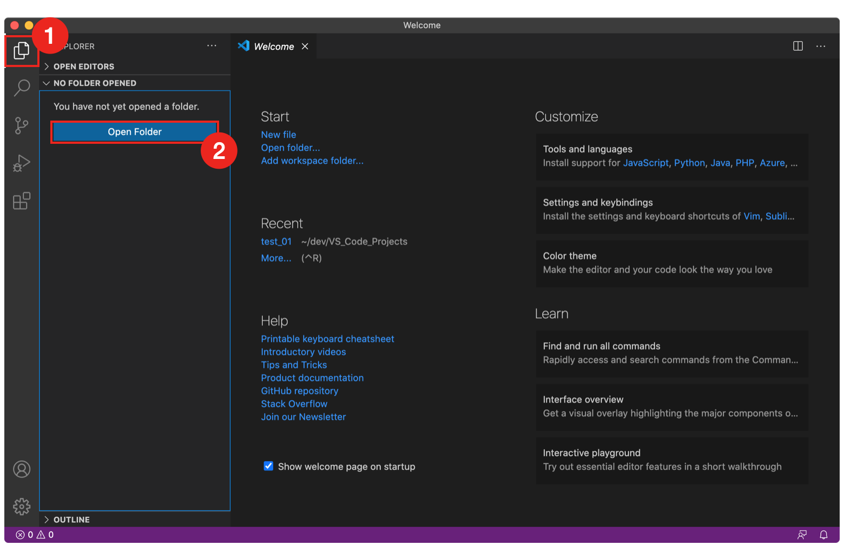Open Printable keyboard cheatsheet link
Image resolution: width=844 pixels, height=545 pixels.
coord(327,339)
